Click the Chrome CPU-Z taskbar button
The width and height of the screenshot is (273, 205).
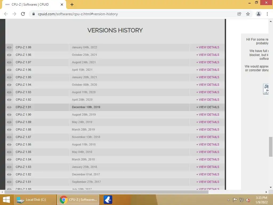point(78,200)
